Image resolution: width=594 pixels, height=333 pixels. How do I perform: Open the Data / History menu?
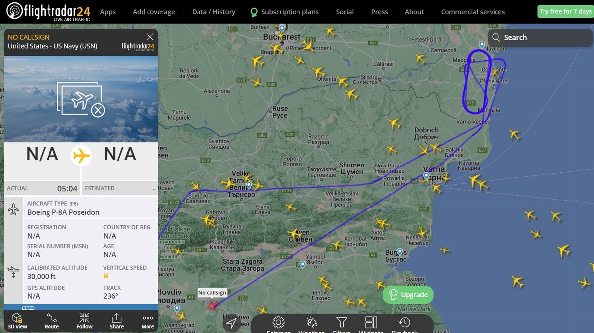pyautogui.click(x=213, y=12)
